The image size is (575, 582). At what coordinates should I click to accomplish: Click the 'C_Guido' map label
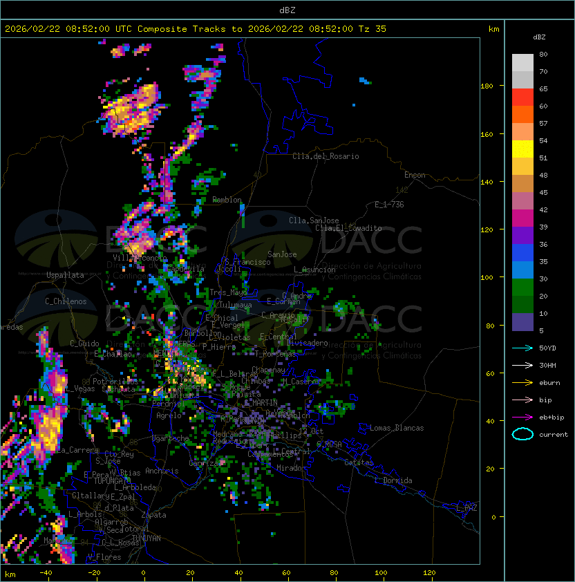point(84,344)
